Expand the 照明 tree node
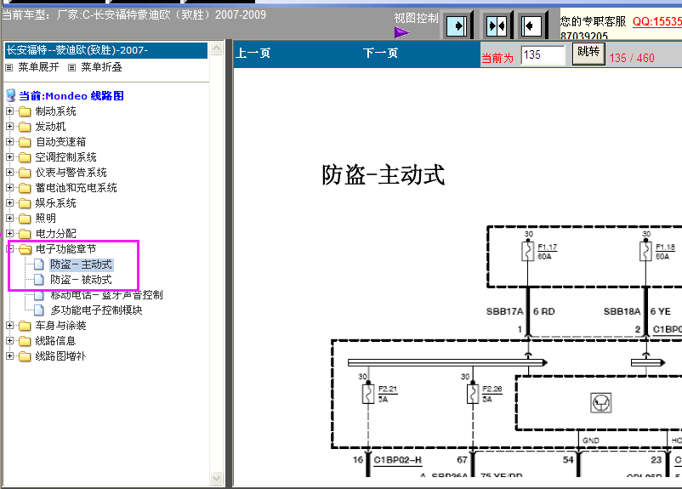The height and width of the screenshot is (489, 682). [9, 218]
